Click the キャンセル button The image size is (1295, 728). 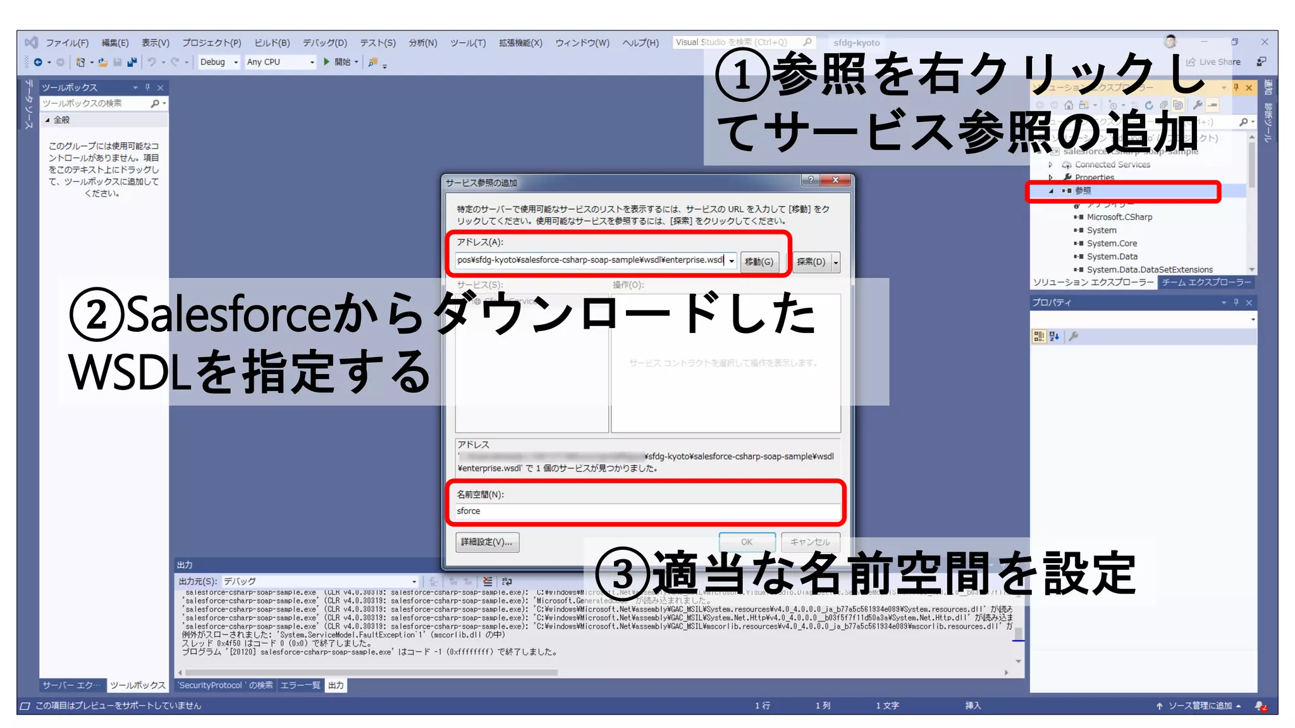coord(810,542)
